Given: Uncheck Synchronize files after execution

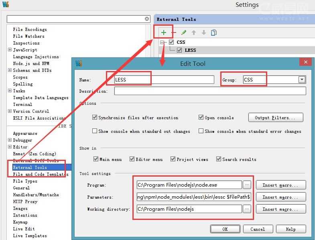Looking at the screenshot, I should (x=94, y=117).
